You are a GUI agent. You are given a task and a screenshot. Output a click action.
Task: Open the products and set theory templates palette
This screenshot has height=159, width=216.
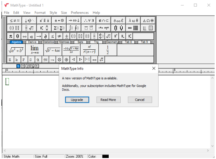[119, 28]
